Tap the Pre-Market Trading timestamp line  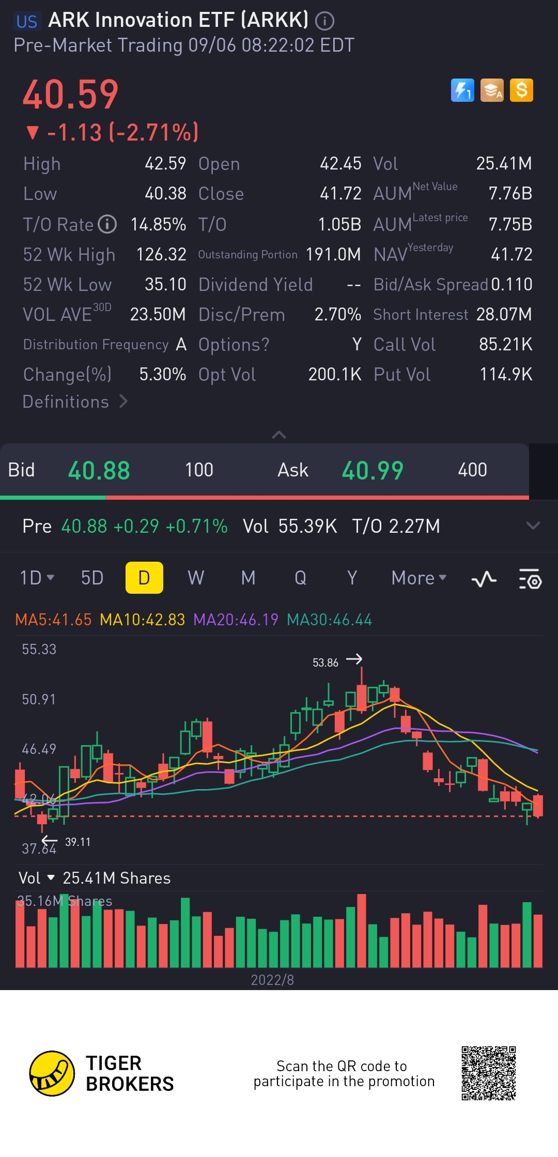tap(184, 45)
